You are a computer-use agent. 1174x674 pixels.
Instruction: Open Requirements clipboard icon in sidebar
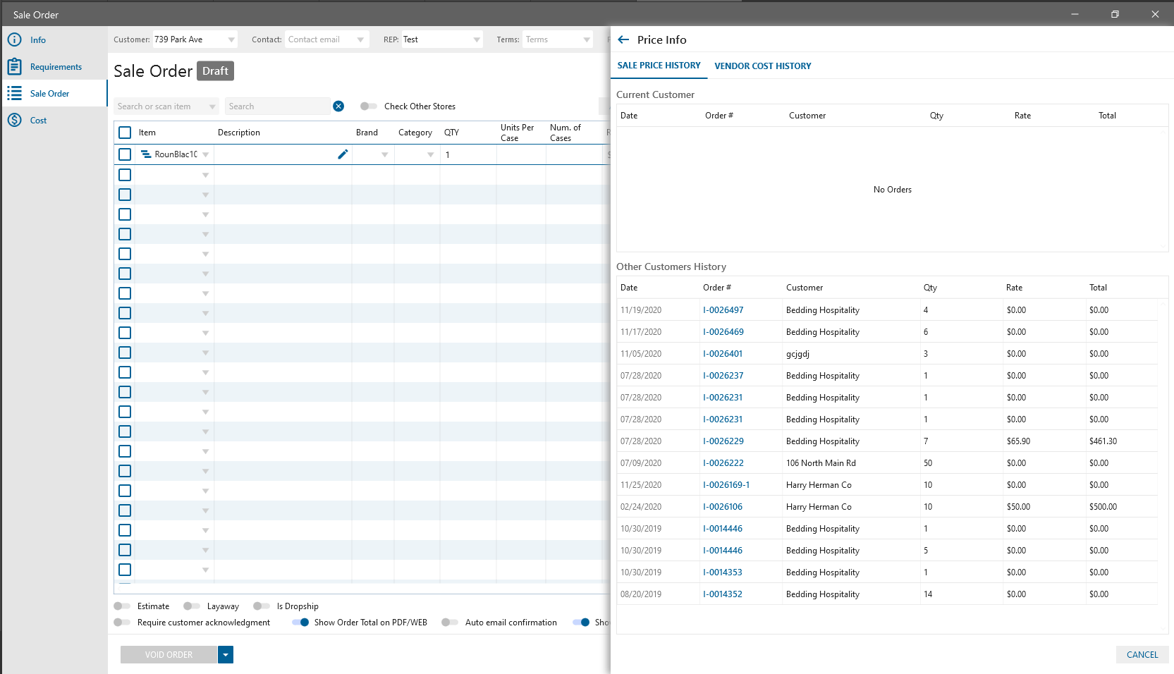pyautogui.click(x=14, y=67)
